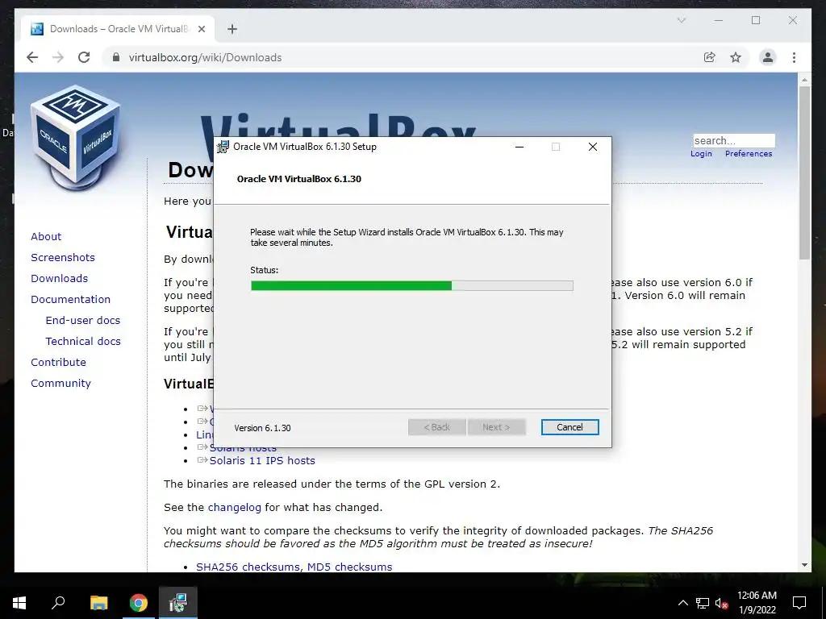
Task: Switch to Chrome in taskbar
Action: tap(139, 603)
